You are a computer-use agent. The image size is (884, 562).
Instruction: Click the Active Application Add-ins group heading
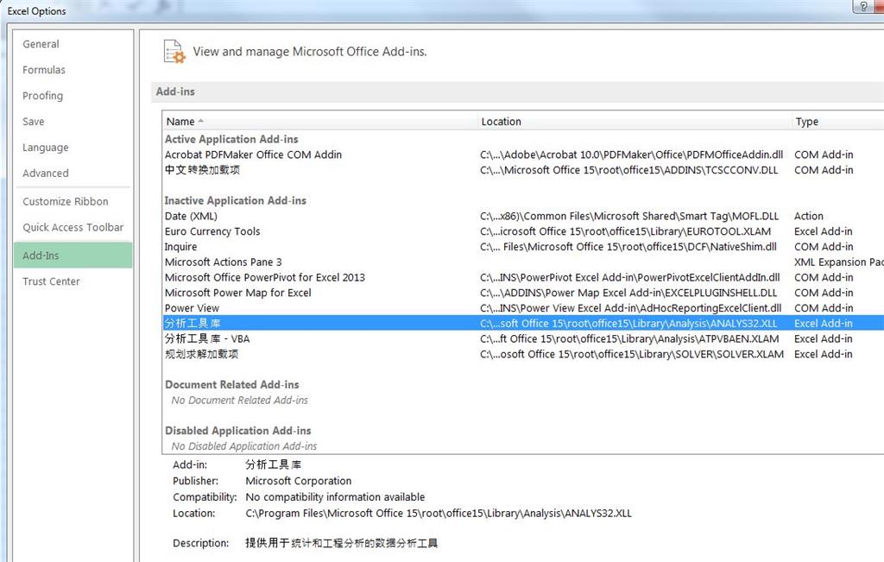point(231,139)
